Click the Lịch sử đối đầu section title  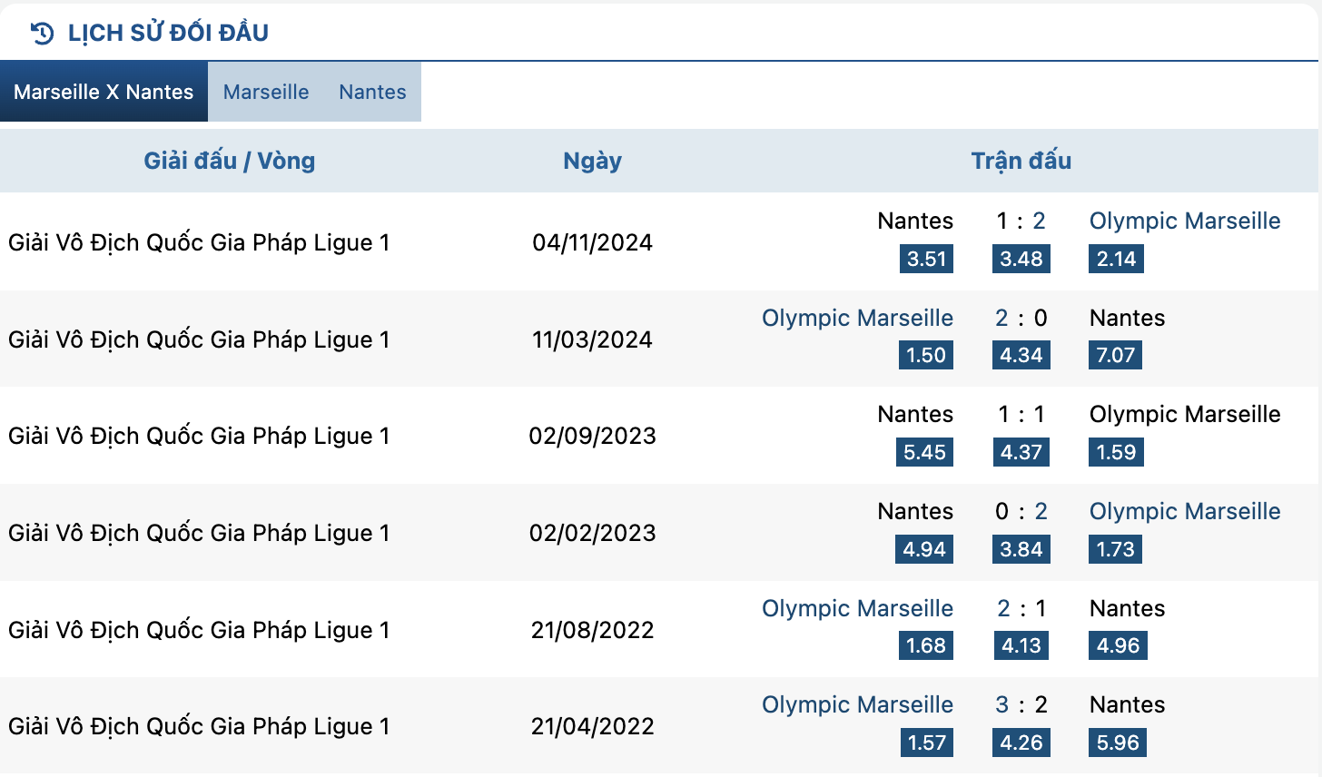(168, 33)
